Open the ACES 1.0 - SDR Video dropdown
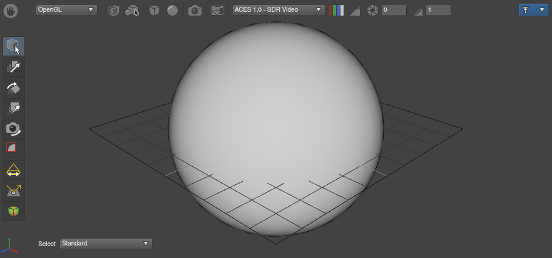The height and width of the screenshot is (258, 552). click(278, 10)
